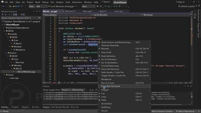The height and width of the screenshot is (113, 201).
Task: Click the notifications bell in status bar
Action: click(199, 111)
